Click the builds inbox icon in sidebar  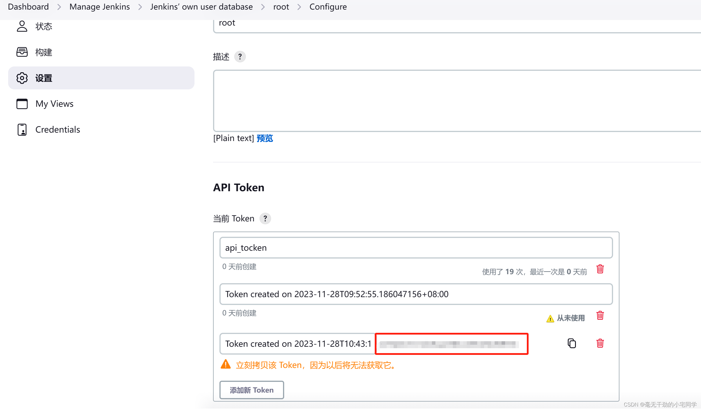[x=22, y=52]
